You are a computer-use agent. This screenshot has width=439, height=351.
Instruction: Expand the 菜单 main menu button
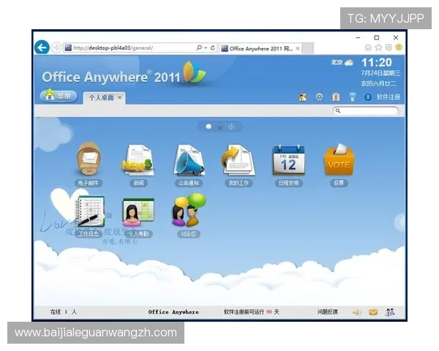point(59,96)
